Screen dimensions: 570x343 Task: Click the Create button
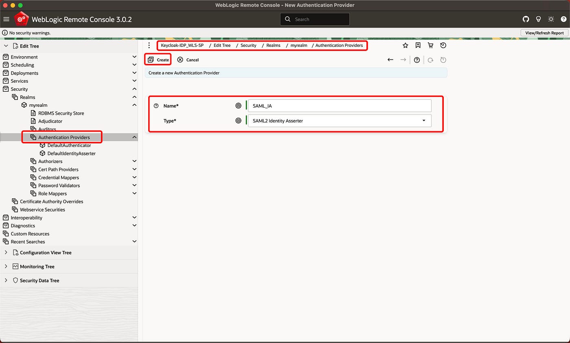point(158,59)
